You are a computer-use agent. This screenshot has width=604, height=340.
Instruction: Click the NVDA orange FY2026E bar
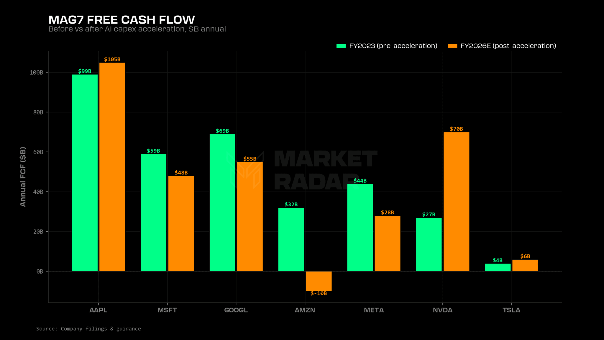tap(457, 202)
